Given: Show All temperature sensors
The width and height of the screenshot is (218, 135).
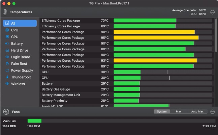Looking at the screenshot, I should (20, 23).
